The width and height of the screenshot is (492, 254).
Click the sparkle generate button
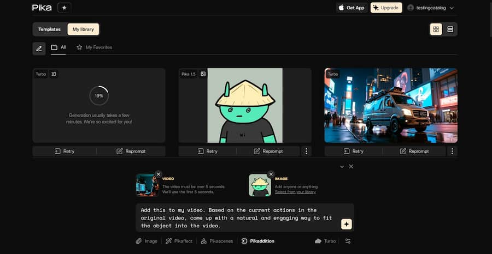coord(347,224)
